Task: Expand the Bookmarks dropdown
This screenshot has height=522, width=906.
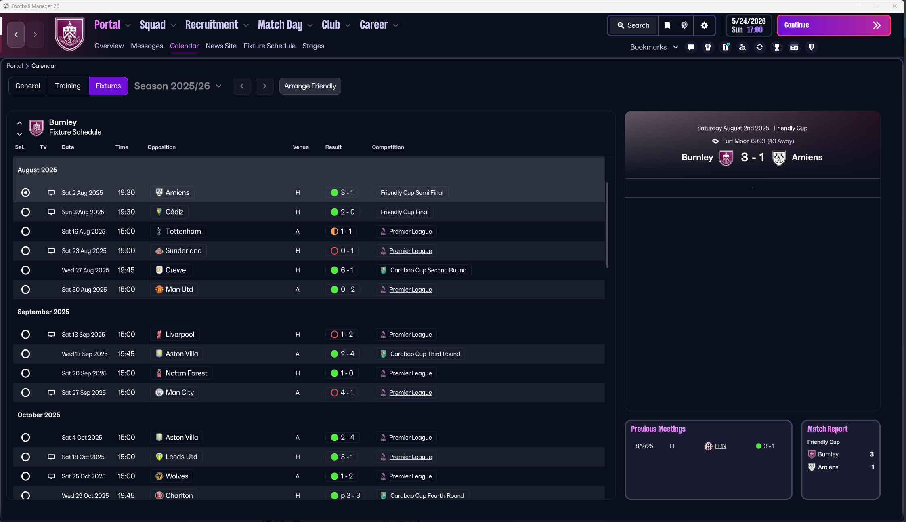Action: [654, 47]
